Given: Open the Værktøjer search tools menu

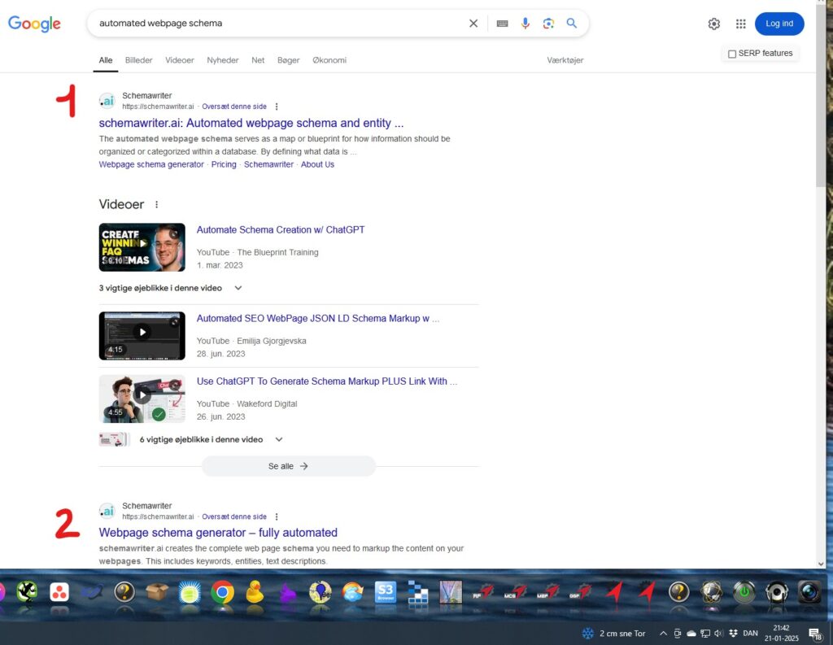Looking at the screenshot, I should tap(565, 60).
